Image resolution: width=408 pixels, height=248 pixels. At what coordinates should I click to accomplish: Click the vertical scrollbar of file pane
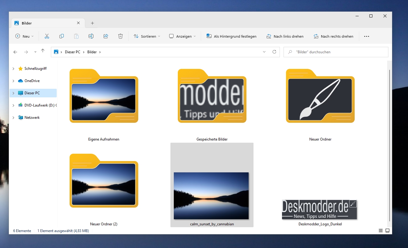click(x=390, y=145)
